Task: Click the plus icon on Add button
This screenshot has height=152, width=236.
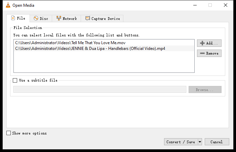Action: point(202,43)
